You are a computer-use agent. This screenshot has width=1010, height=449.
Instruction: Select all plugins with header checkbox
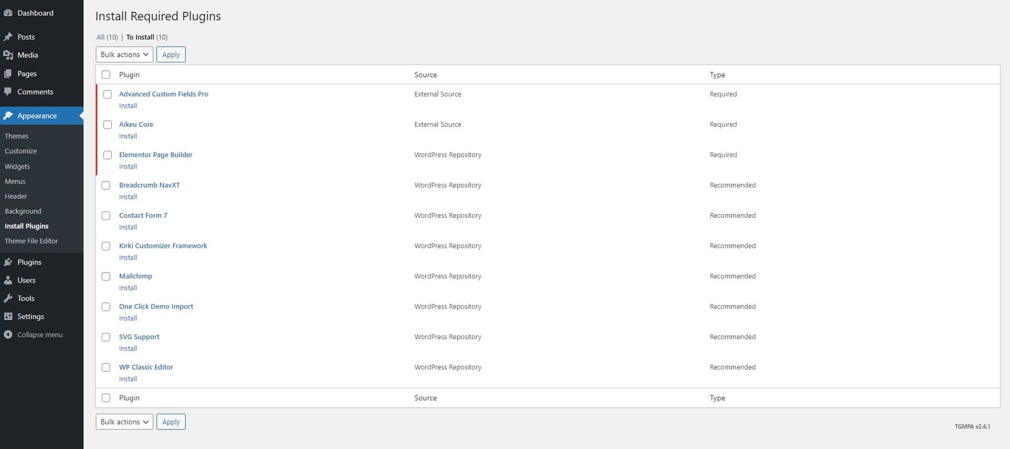(x=106, y=75)
